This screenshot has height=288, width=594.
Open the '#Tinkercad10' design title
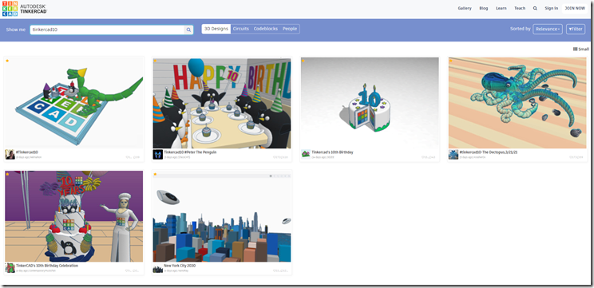27,152
